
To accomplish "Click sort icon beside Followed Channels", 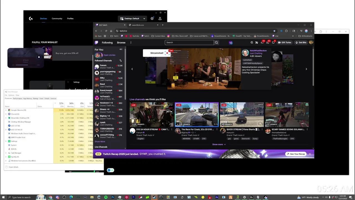I will [x=120, y=61].
